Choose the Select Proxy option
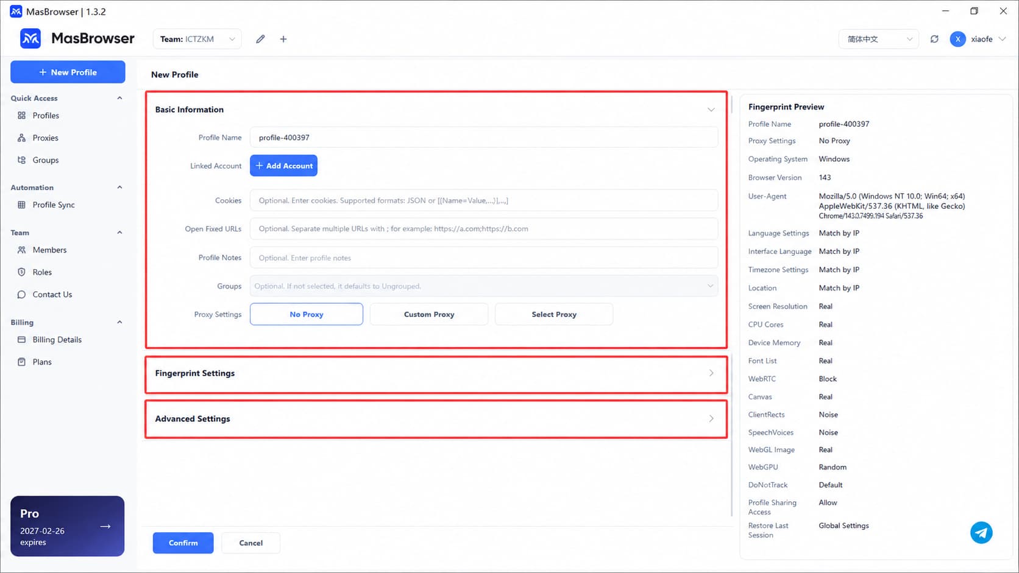The image size is (1019, 573). (x=554, y=314)
